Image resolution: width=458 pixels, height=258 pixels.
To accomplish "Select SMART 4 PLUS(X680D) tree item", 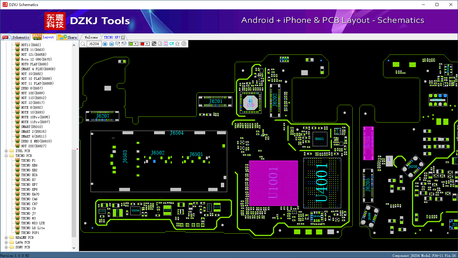I will coord(38,69).
